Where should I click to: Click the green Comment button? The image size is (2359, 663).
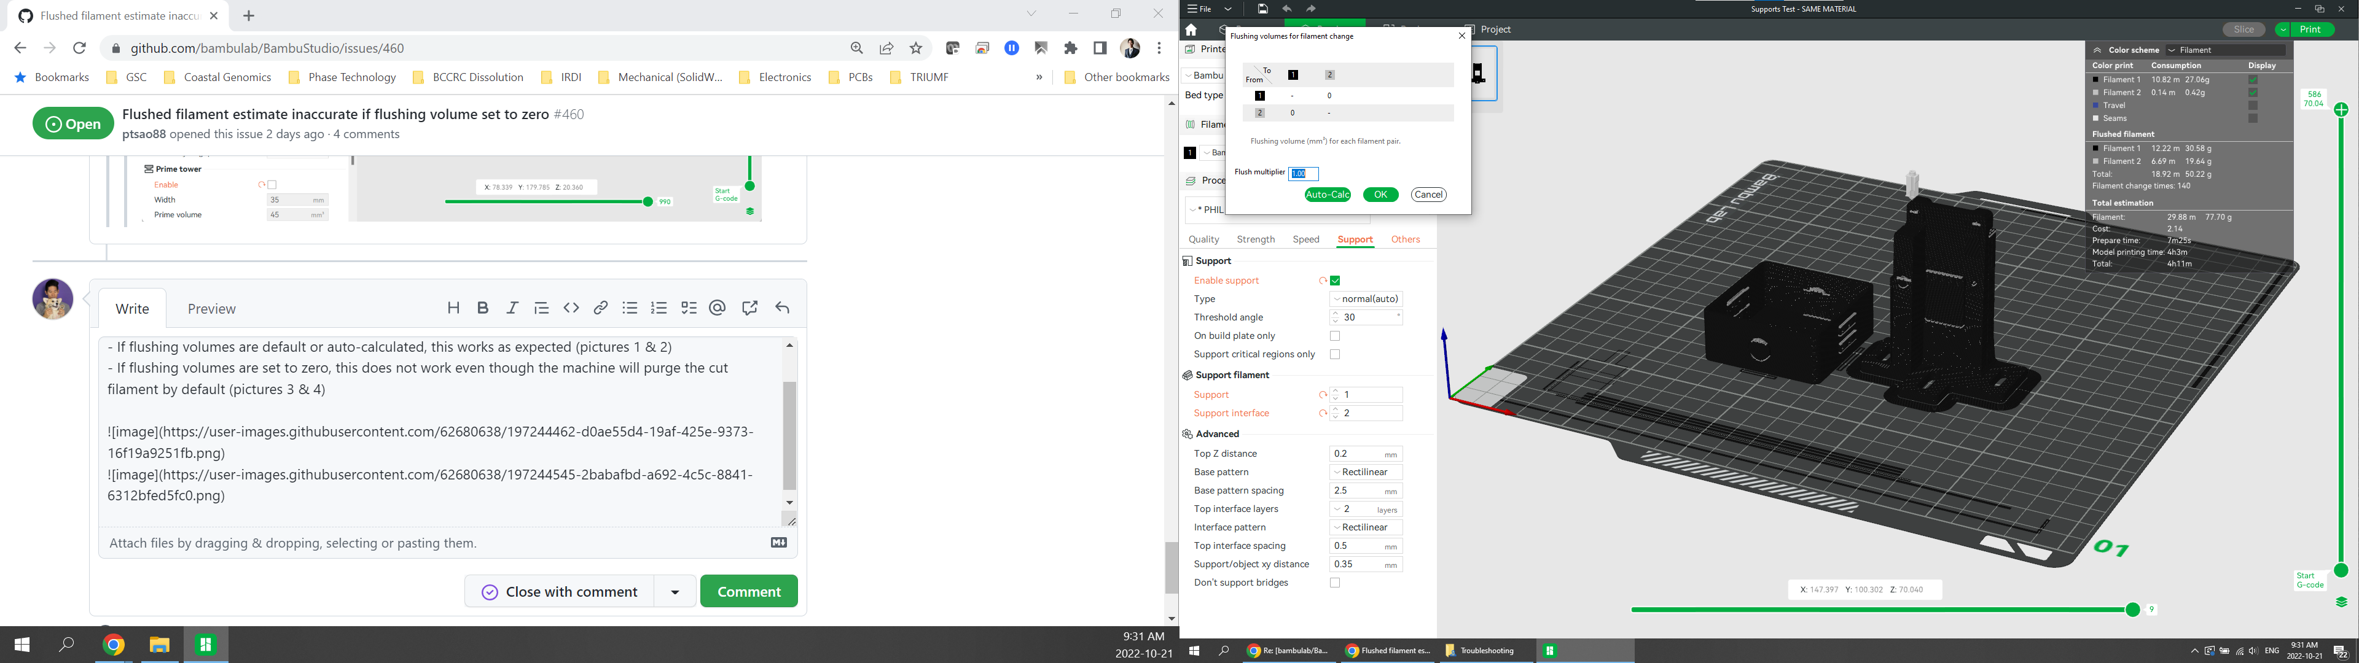pos(748,592)
